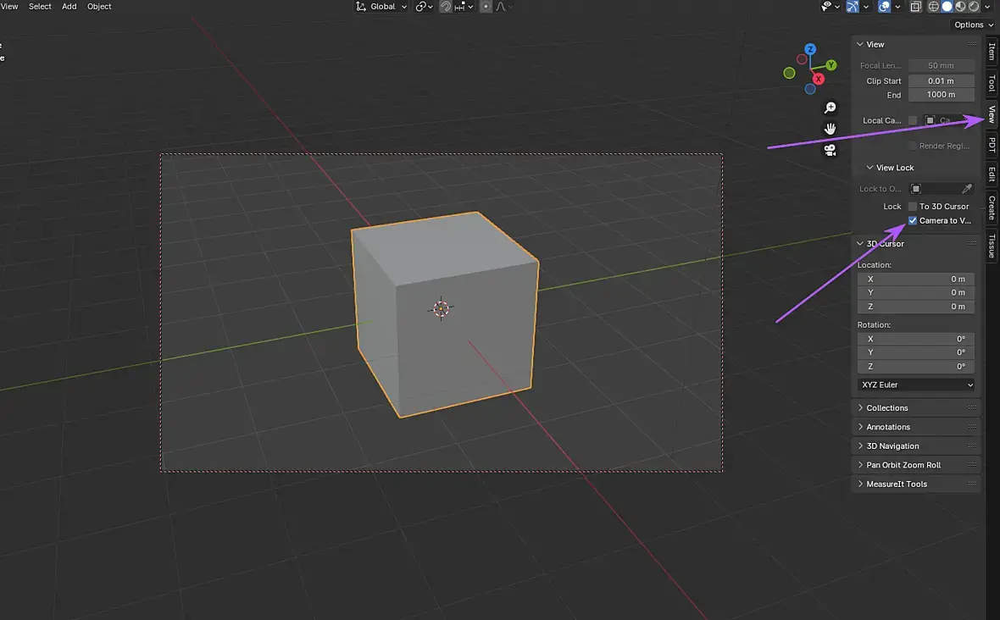Click the blue Z axis gizmo ball
Image resolution: width=1000 pixels, height=620 pixels.
tap(810, 49)
